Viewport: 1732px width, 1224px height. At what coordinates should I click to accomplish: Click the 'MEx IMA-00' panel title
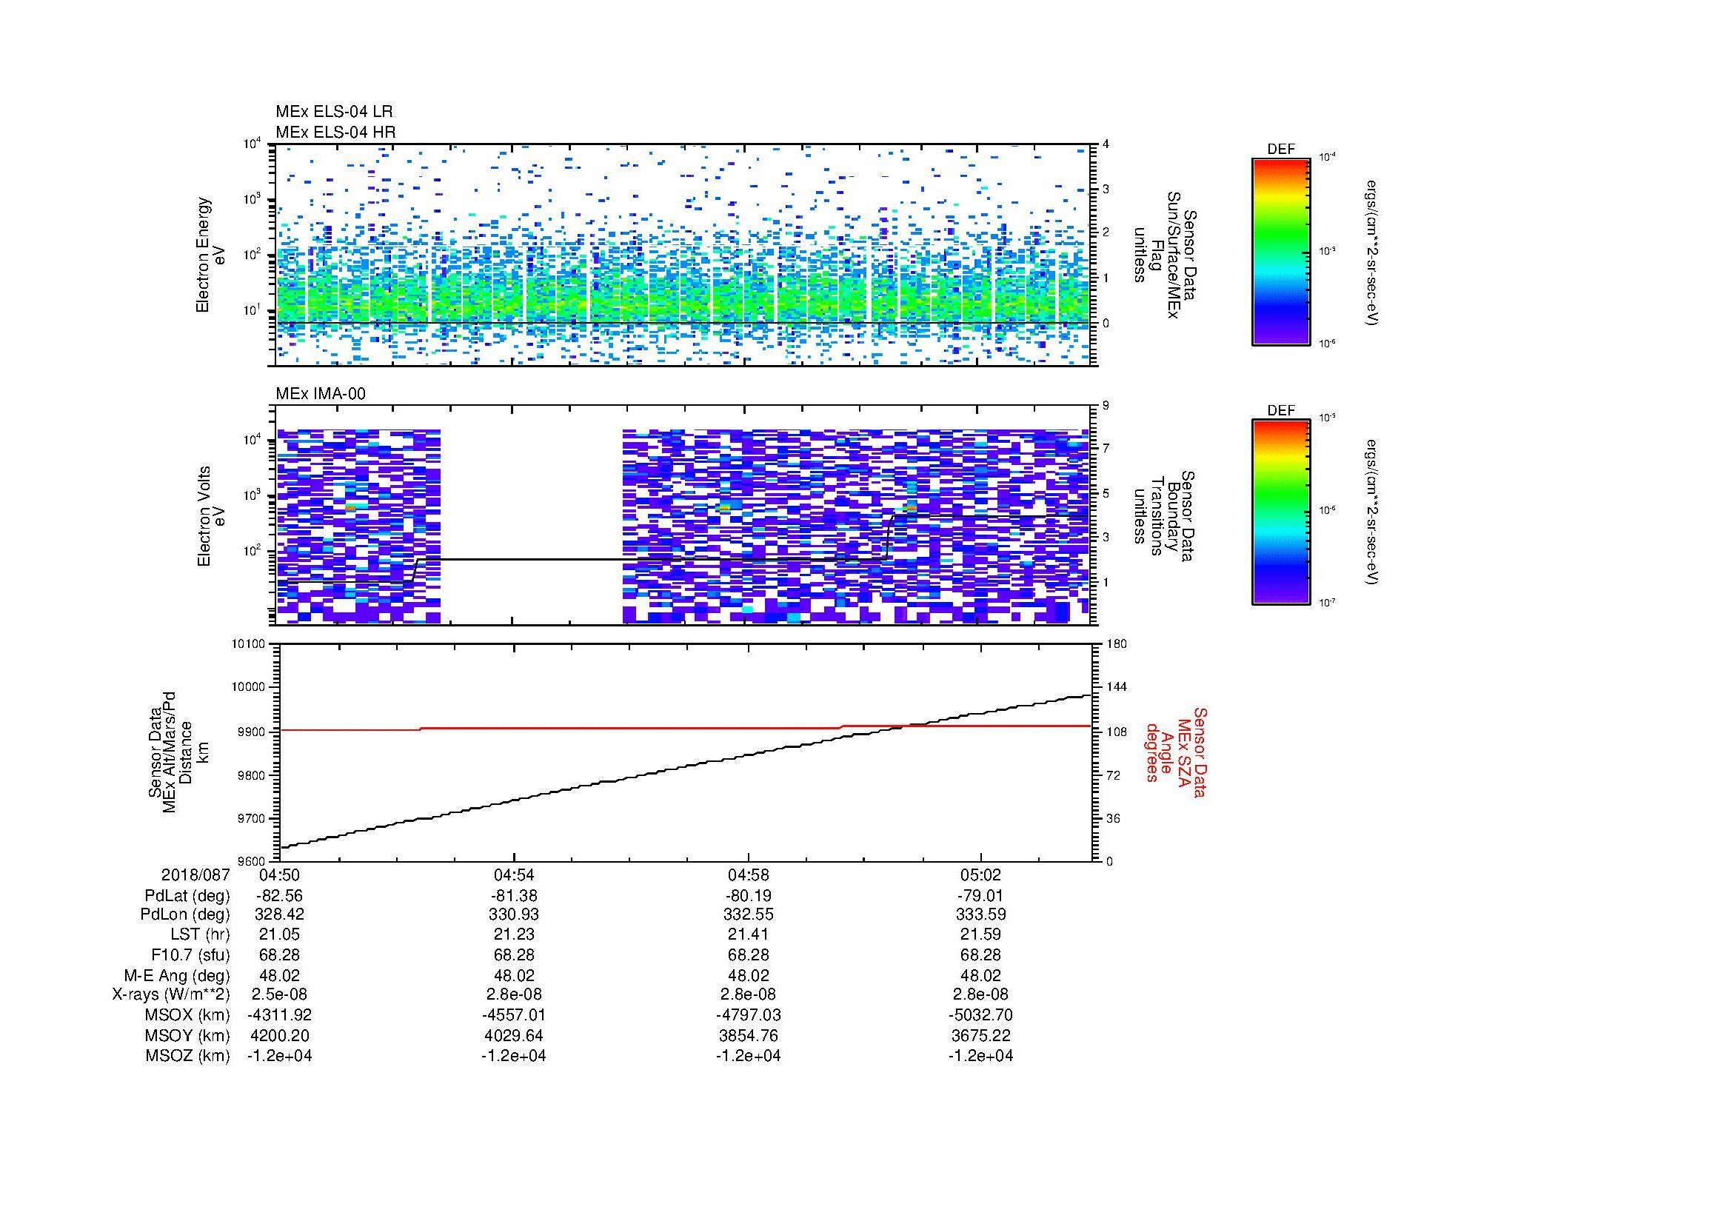coord(320,394)
